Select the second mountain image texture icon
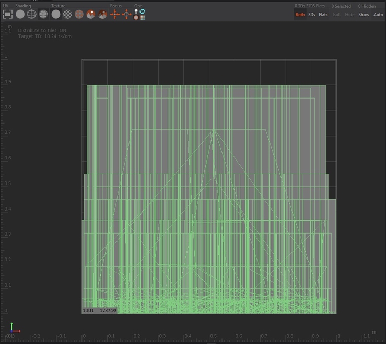Viewport: 386px width, 344px height. coord(102,14)
